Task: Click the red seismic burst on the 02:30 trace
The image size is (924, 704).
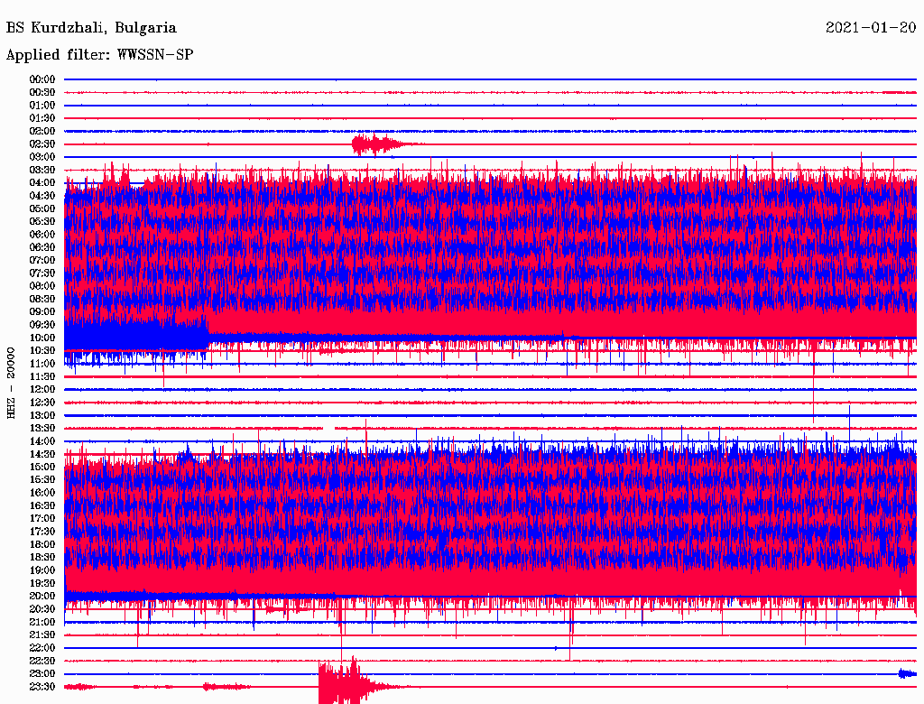Action: click(x=375, y=144)
